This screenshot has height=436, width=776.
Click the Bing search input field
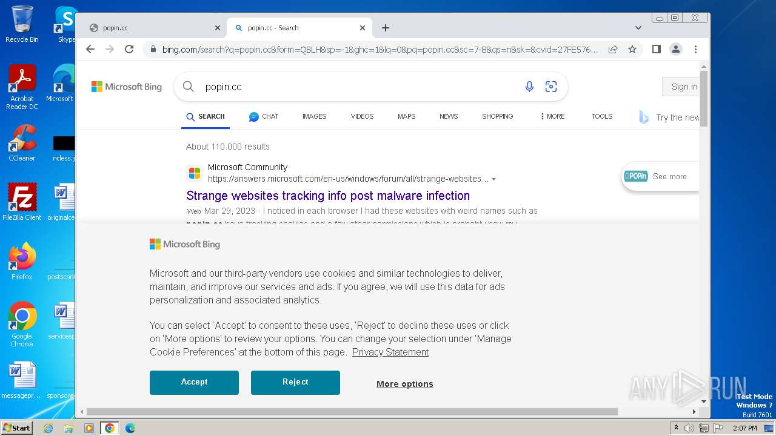coord(358,87)
